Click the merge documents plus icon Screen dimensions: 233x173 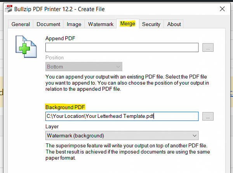26,47
